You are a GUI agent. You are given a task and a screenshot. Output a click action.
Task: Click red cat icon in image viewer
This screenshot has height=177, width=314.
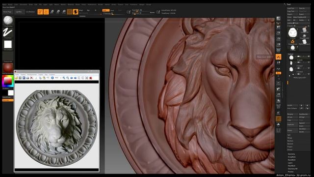(90, 78)
